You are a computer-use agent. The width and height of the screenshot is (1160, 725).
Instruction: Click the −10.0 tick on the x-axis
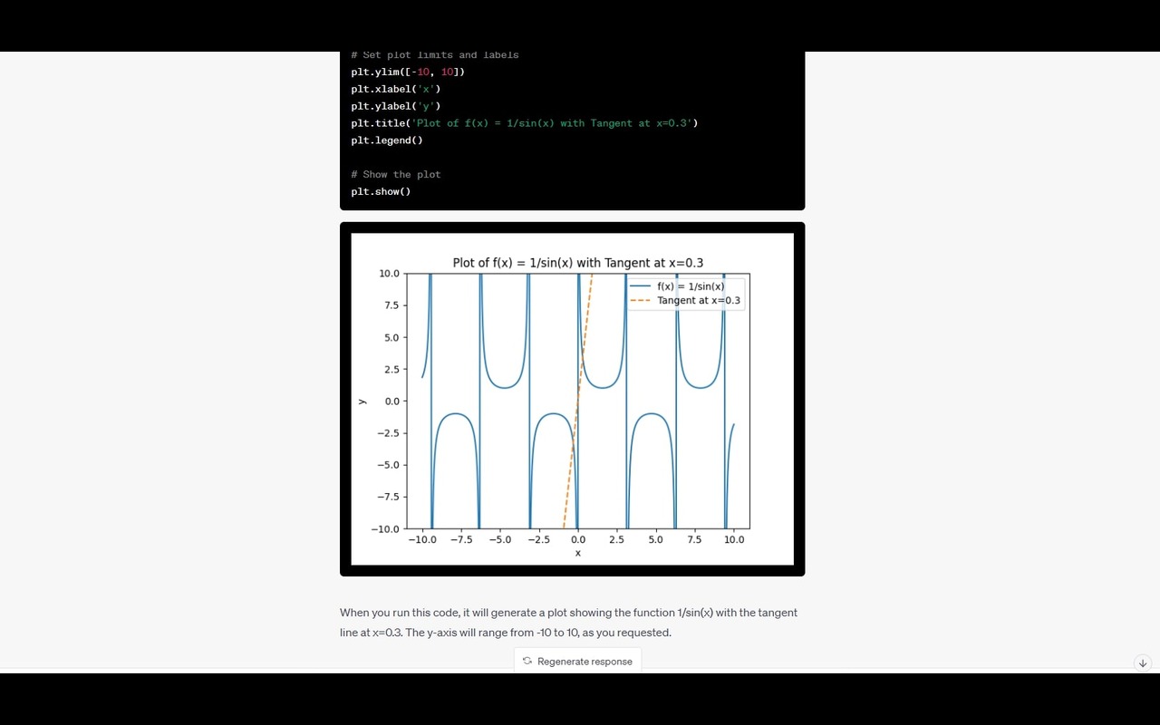[421, 539]
